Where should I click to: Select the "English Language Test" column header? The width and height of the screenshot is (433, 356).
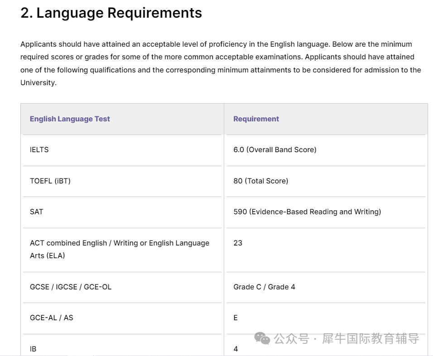coord(70,119)
